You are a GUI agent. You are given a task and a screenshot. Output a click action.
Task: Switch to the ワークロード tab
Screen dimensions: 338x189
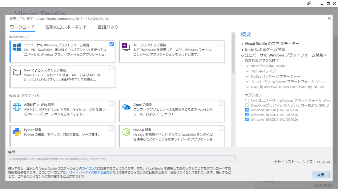pos(22,27)
